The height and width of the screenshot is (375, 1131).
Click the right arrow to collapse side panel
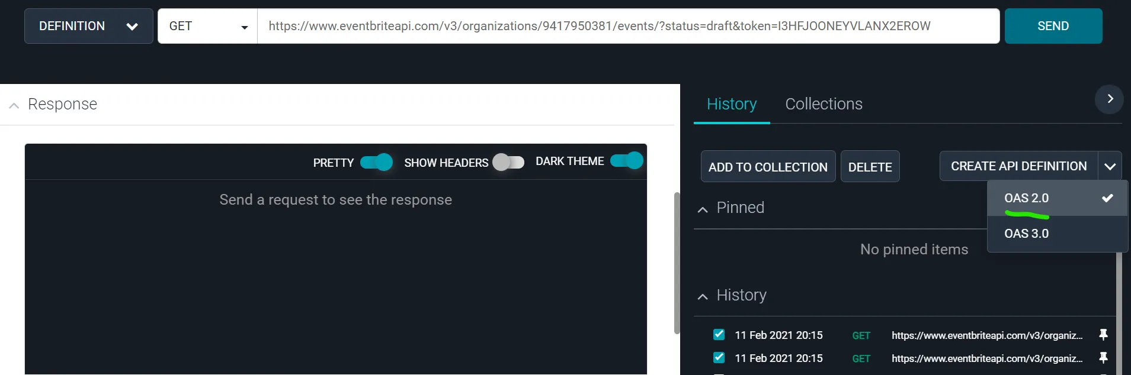click(1109, 99)
